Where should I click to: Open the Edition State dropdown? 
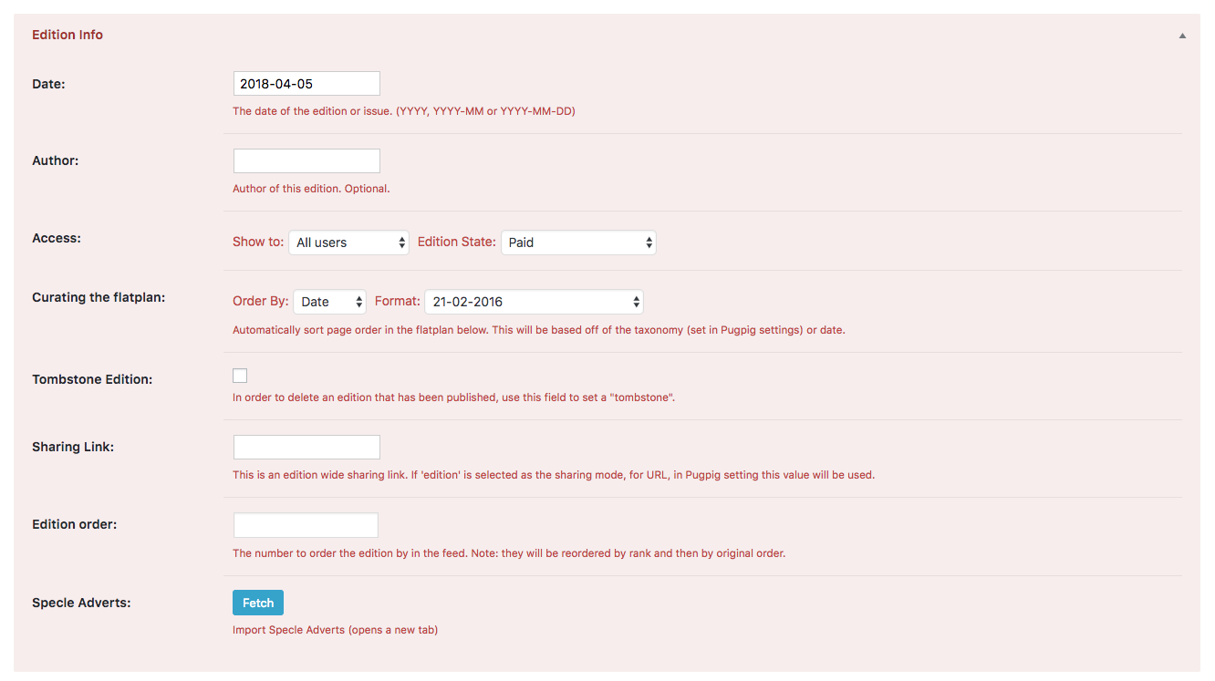click(x=578, y=242)
